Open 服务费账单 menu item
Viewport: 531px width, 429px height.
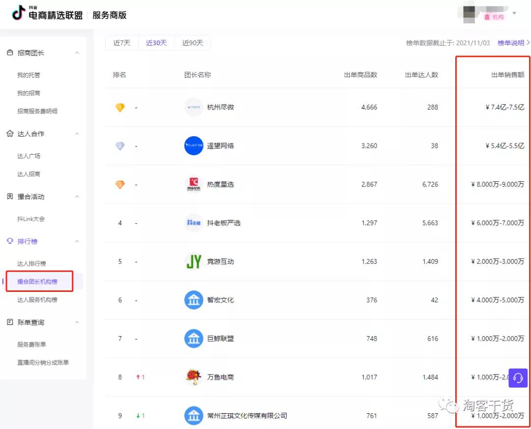coord(31,344)
